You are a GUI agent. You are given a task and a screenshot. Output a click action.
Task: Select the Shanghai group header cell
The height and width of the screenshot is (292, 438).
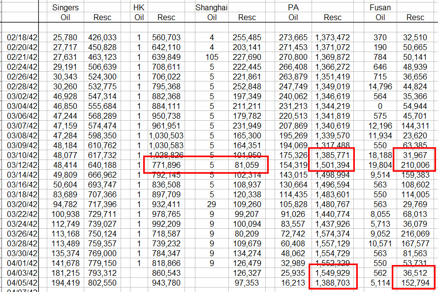click(212, 7)
